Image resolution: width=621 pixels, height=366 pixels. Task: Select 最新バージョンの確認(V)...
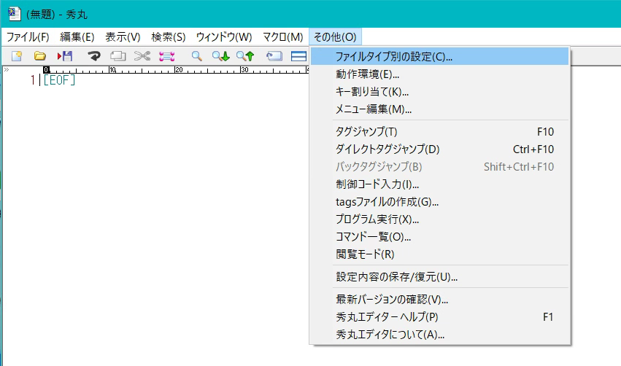click(439, 299)
